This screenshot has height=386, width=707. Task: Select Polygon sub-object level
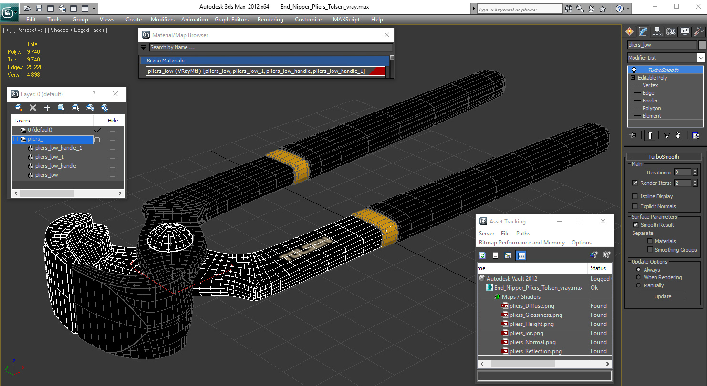point(652,108)
